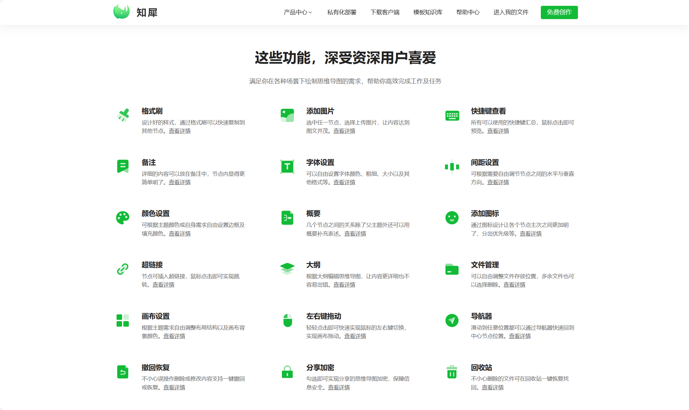
Task: Click the 字体设置 feature title
Action: (320, 163)
